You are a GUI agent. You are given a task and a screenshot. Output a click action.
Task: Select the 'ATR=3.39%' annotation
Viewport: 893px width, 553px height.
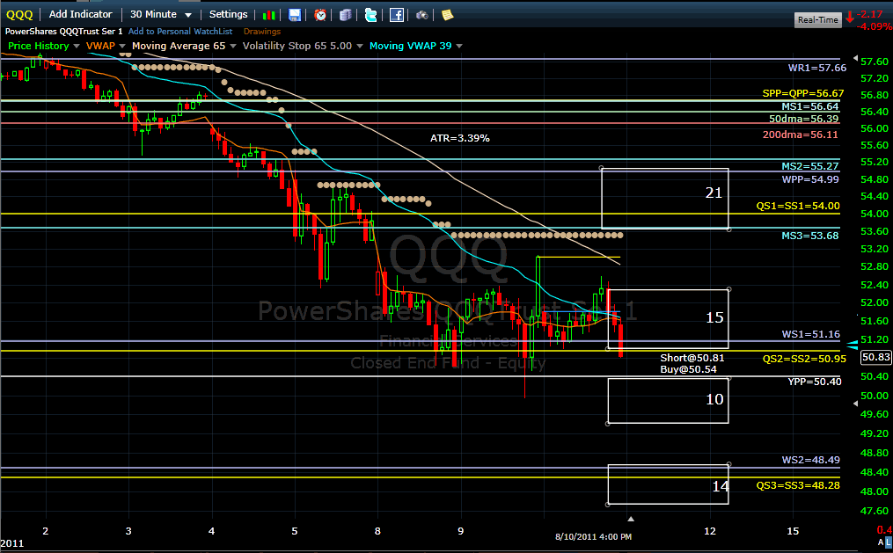(x=459, y=138)
